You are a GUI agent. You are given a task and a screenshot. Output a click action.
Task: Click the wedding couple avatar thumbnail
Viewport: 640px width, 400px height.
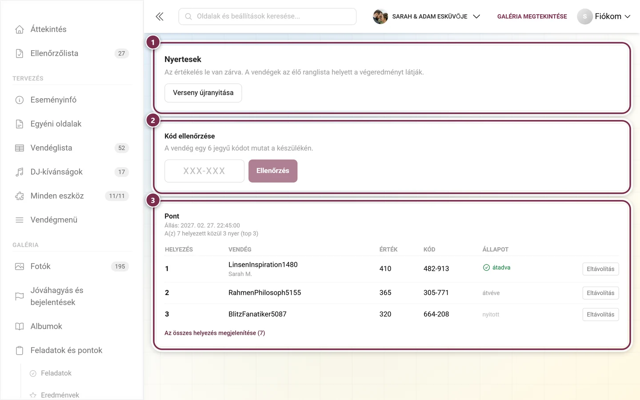coord(380,16)
